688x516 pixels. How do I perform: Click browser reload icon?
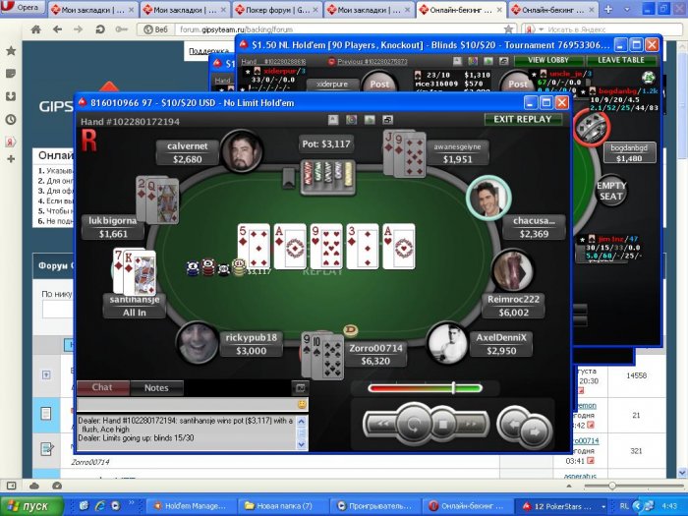click(x=100, y=29)
